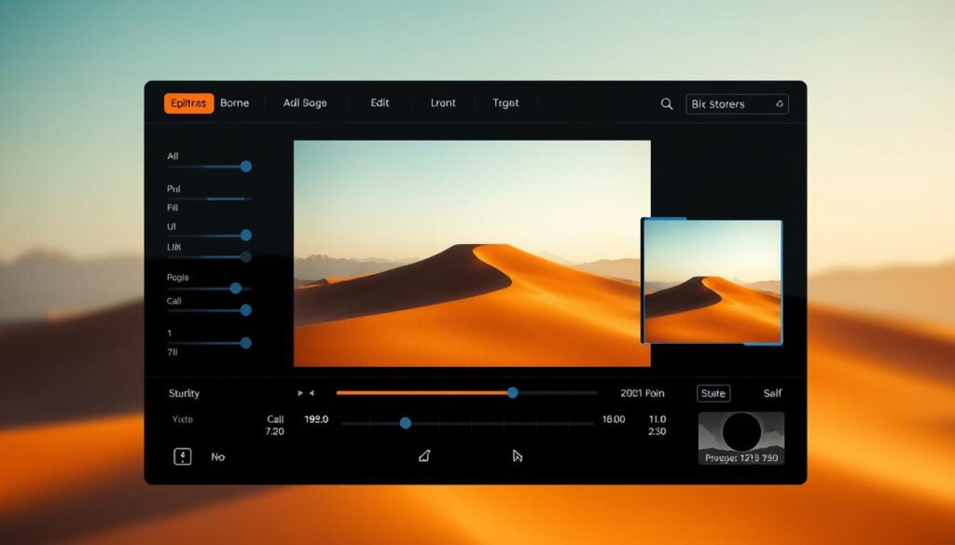
Task: Open the Edit menu item
Action: (380, 102)
